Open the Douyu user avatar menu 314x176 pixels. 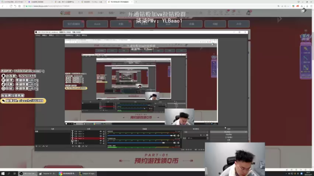click(x=248, y=13)
